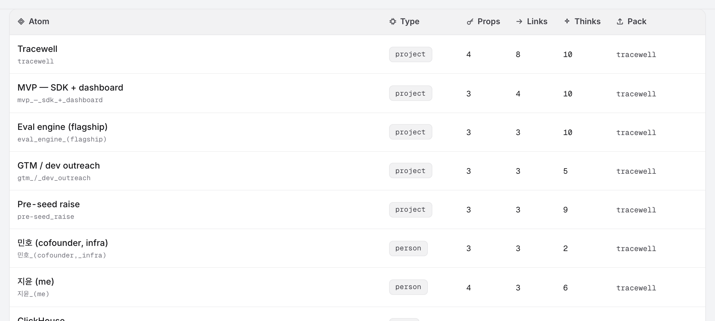Click the 지윤_(me) slug text
Screen dimensions: 715x321
click(33, 294)
